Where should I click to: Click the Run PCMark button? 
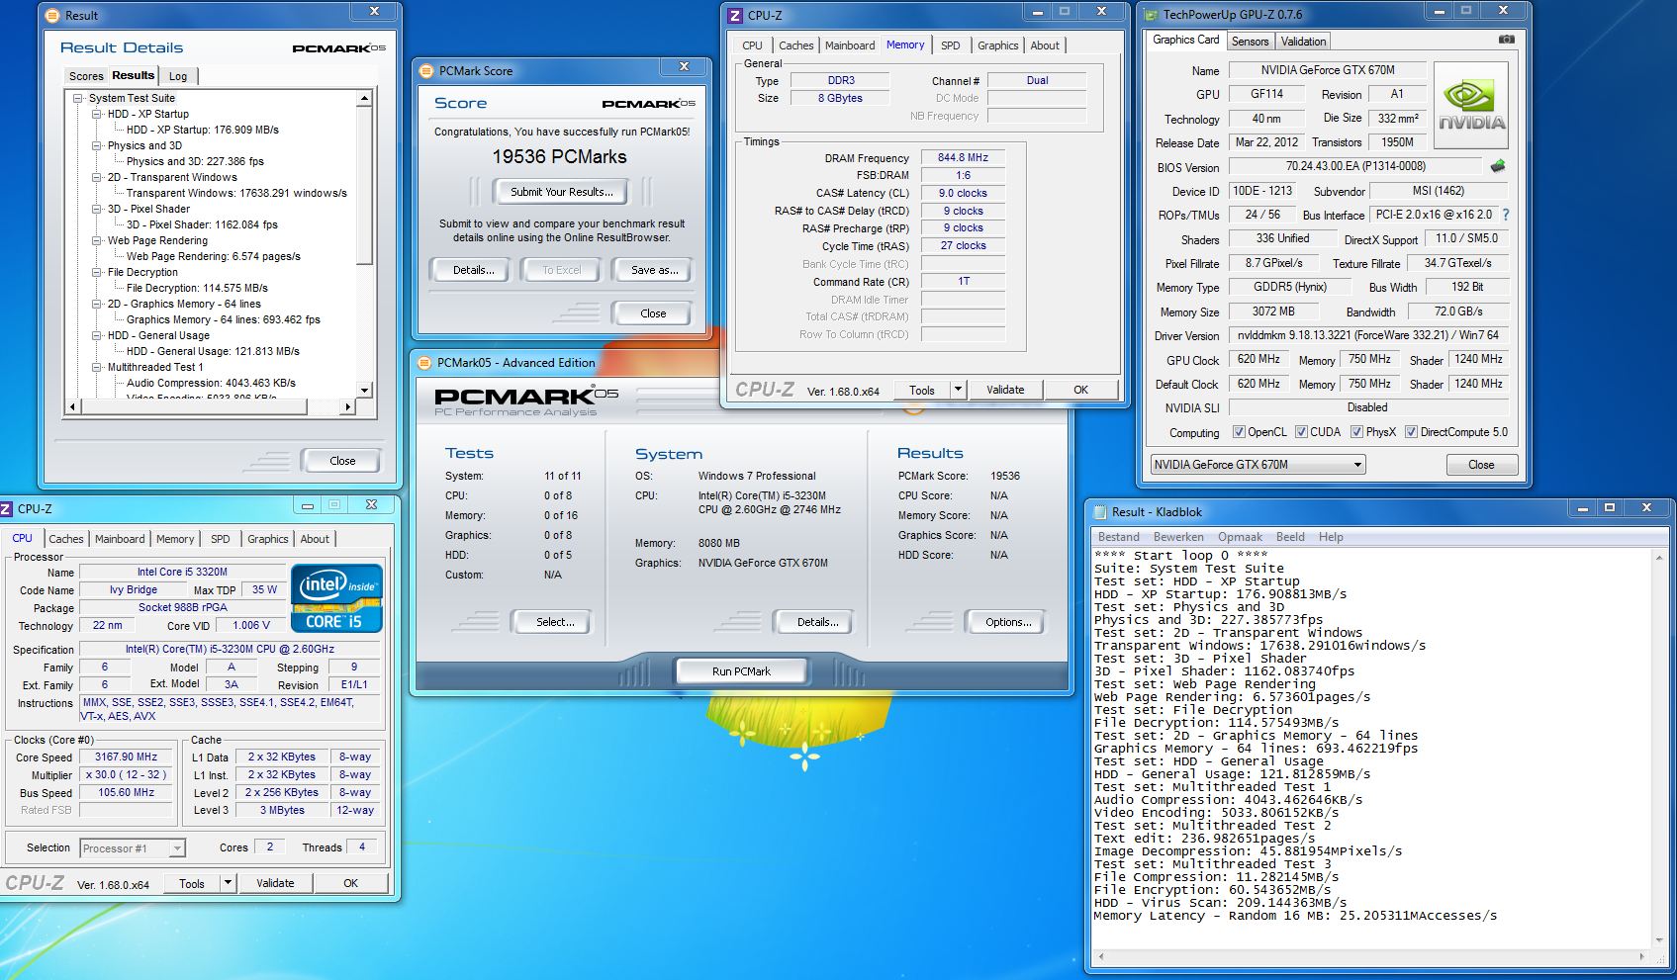tap(741, 671)
